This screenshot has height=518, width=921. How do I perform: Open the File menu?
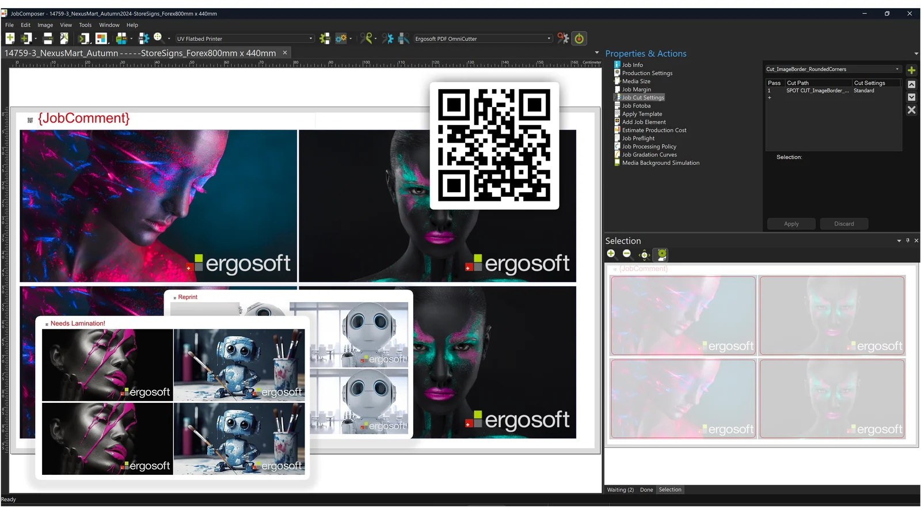[x=9, y=25]
